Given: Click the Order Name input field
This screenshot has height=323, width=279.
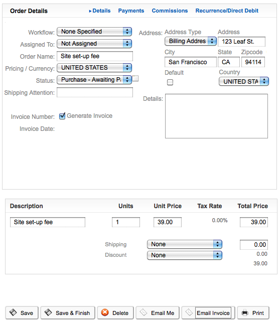Looking at the screenshot, I should 95,56.
